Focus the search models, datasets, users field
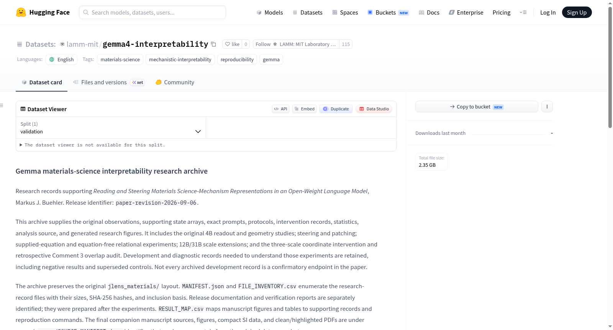 (152, 12)
